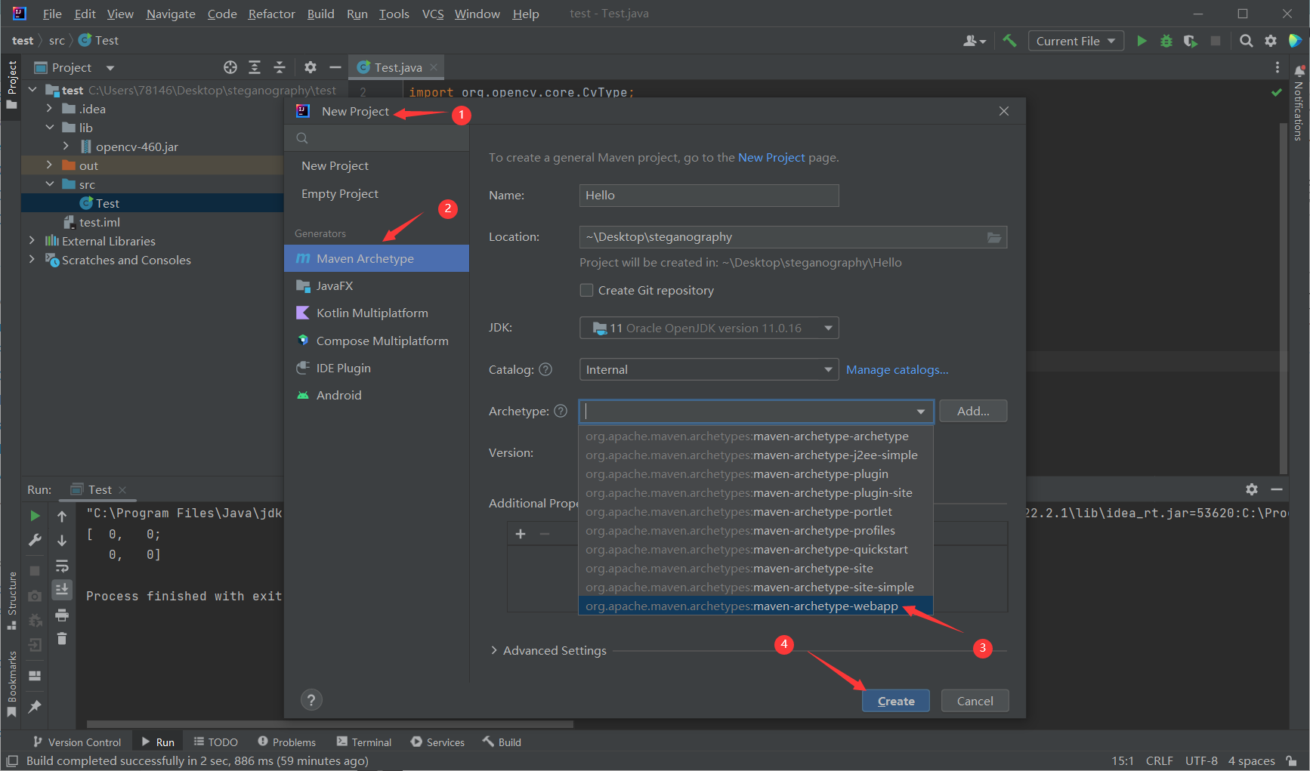Screen dimensions: 1310x771
Task: Collapse all icon in Project panel
Action: [280, 67]
